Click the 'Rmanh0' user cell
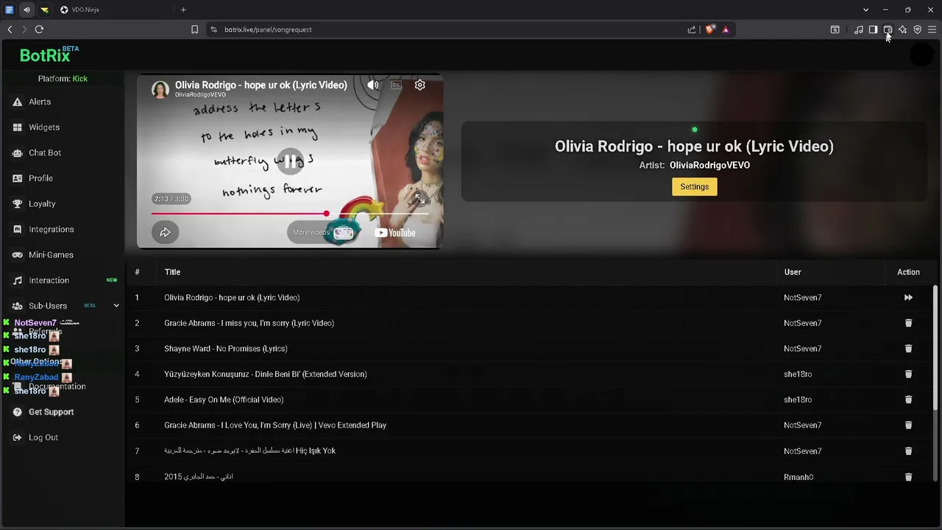Image resolution: width=942 pixels, height=530 pixels. (798, 477)
